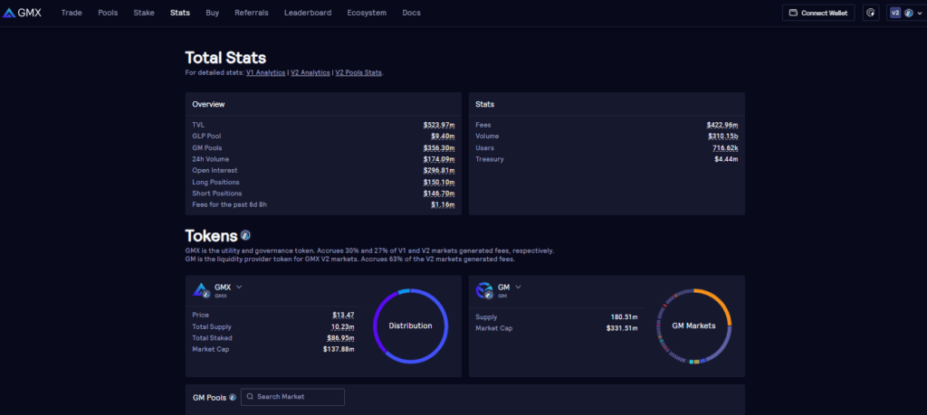
Task: Click the Arbitrum icon beside GM Pools title
Action: (233, 397)
